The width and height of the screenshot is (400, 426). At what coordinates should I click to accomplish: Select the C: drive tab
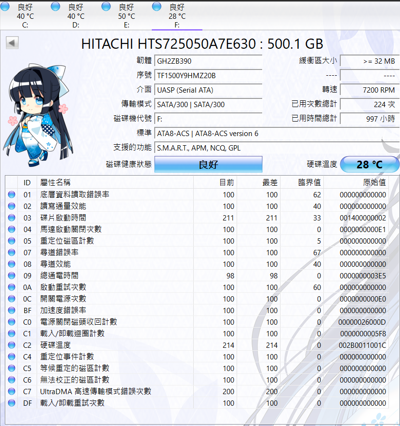tap(25, 16)
